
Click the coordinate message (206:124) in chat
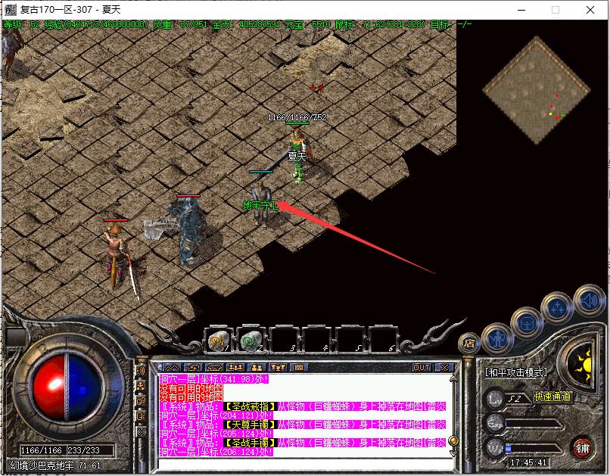pyautogui.click(x=216, y=452)
